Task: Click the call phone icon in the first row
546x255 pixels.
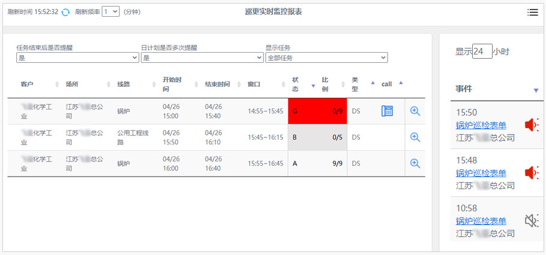Action: tap(387, 111)
